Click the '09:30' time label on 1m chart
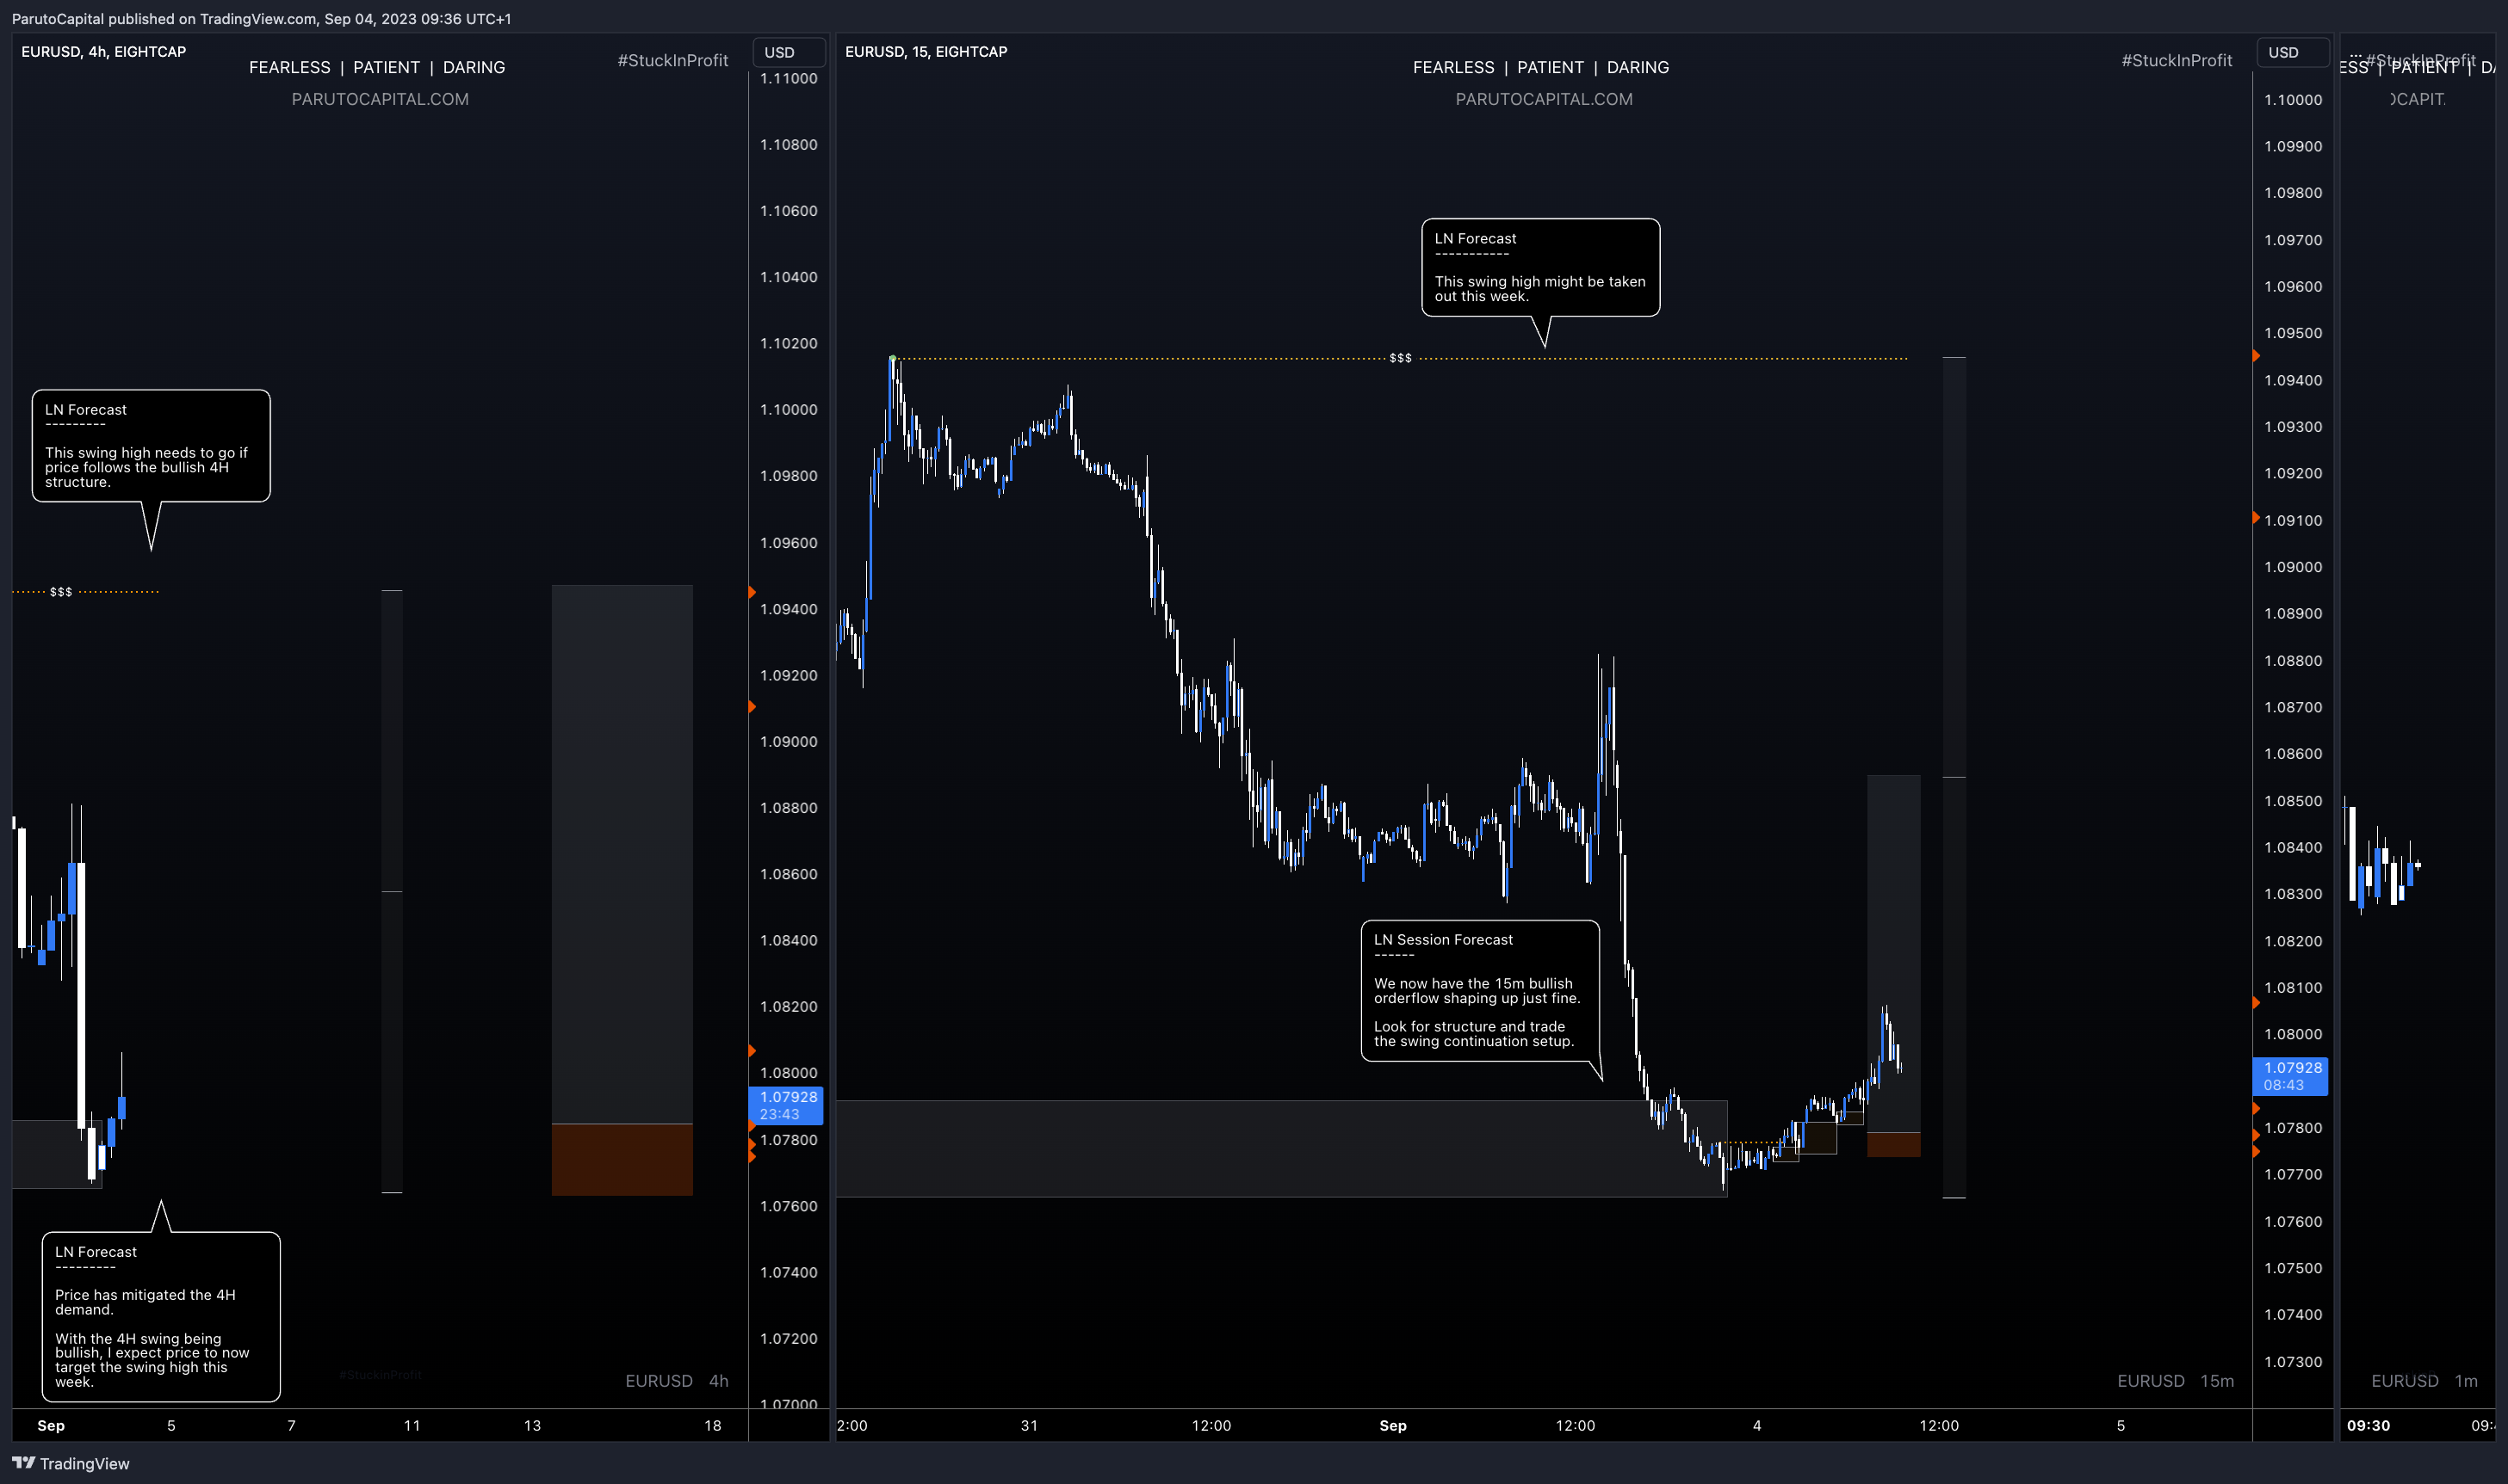Screen dimensions: 2508x1484 pyautogui.click(x=2368, y=1425)
